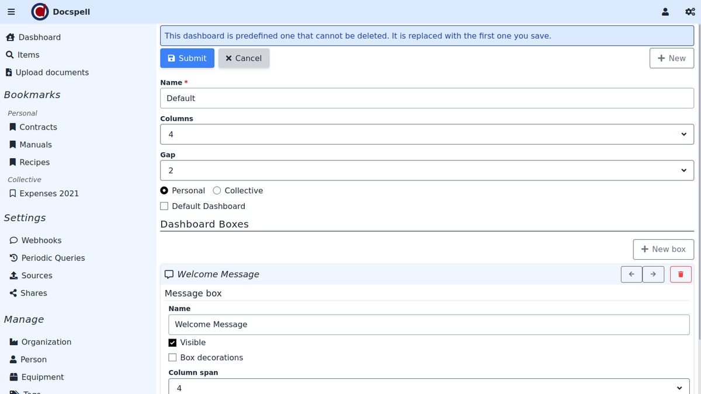The height and width of the screenshot is (394, 701).
Task: Expand the Columns dropdown
Action: tap(426, 134)
